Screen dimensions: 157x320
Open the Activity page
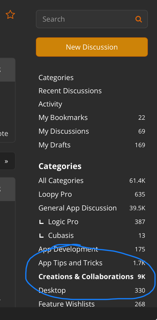50,104
